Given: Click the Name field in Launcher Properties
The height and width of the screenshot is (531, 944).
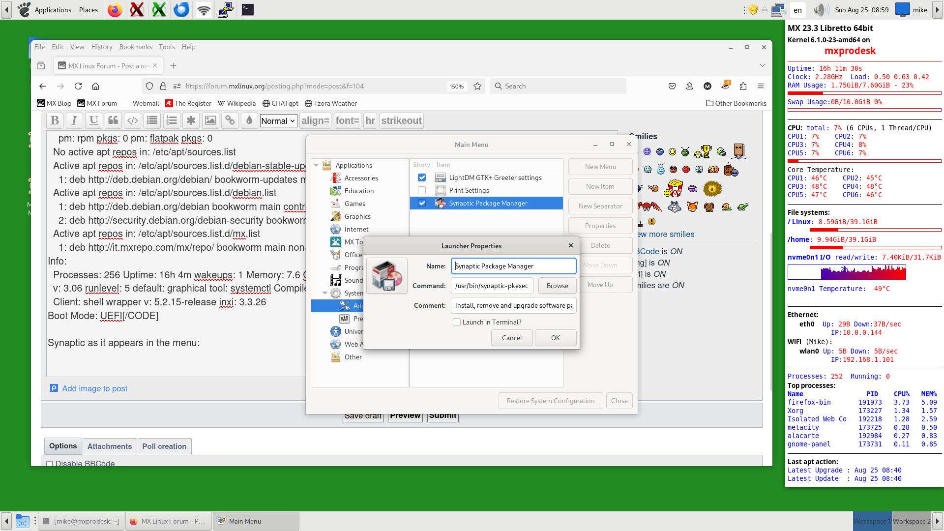Looking at the screenshot, I should [513, 266].
